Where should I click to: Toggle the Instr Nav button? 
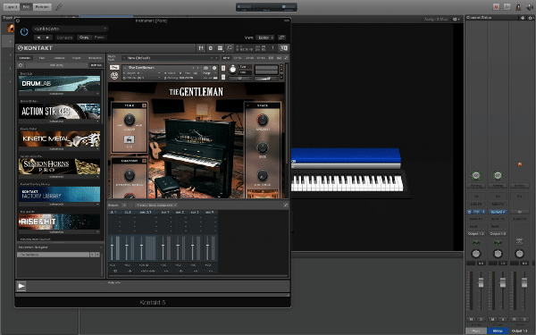coord(96,65)
